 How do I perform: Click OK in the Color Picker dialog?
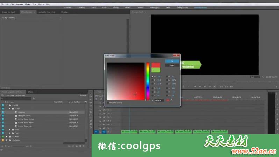(172, 61)
